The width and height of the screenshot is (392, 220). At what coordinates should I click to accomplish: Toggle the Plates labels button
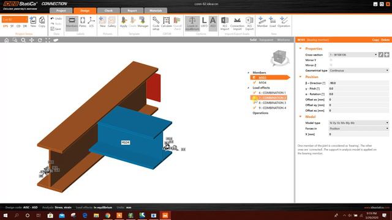pos(83,22)
